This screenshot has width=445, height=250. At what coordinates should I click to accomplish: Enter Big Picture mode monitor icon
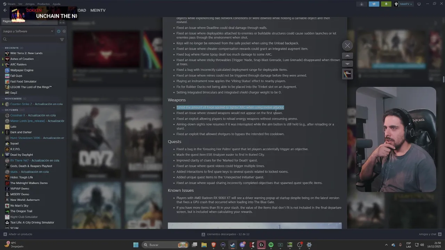tap(419, 4)
